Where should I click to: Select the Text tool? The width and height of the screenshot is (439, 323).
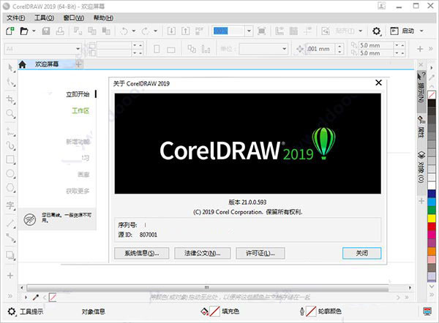(11, 205)
